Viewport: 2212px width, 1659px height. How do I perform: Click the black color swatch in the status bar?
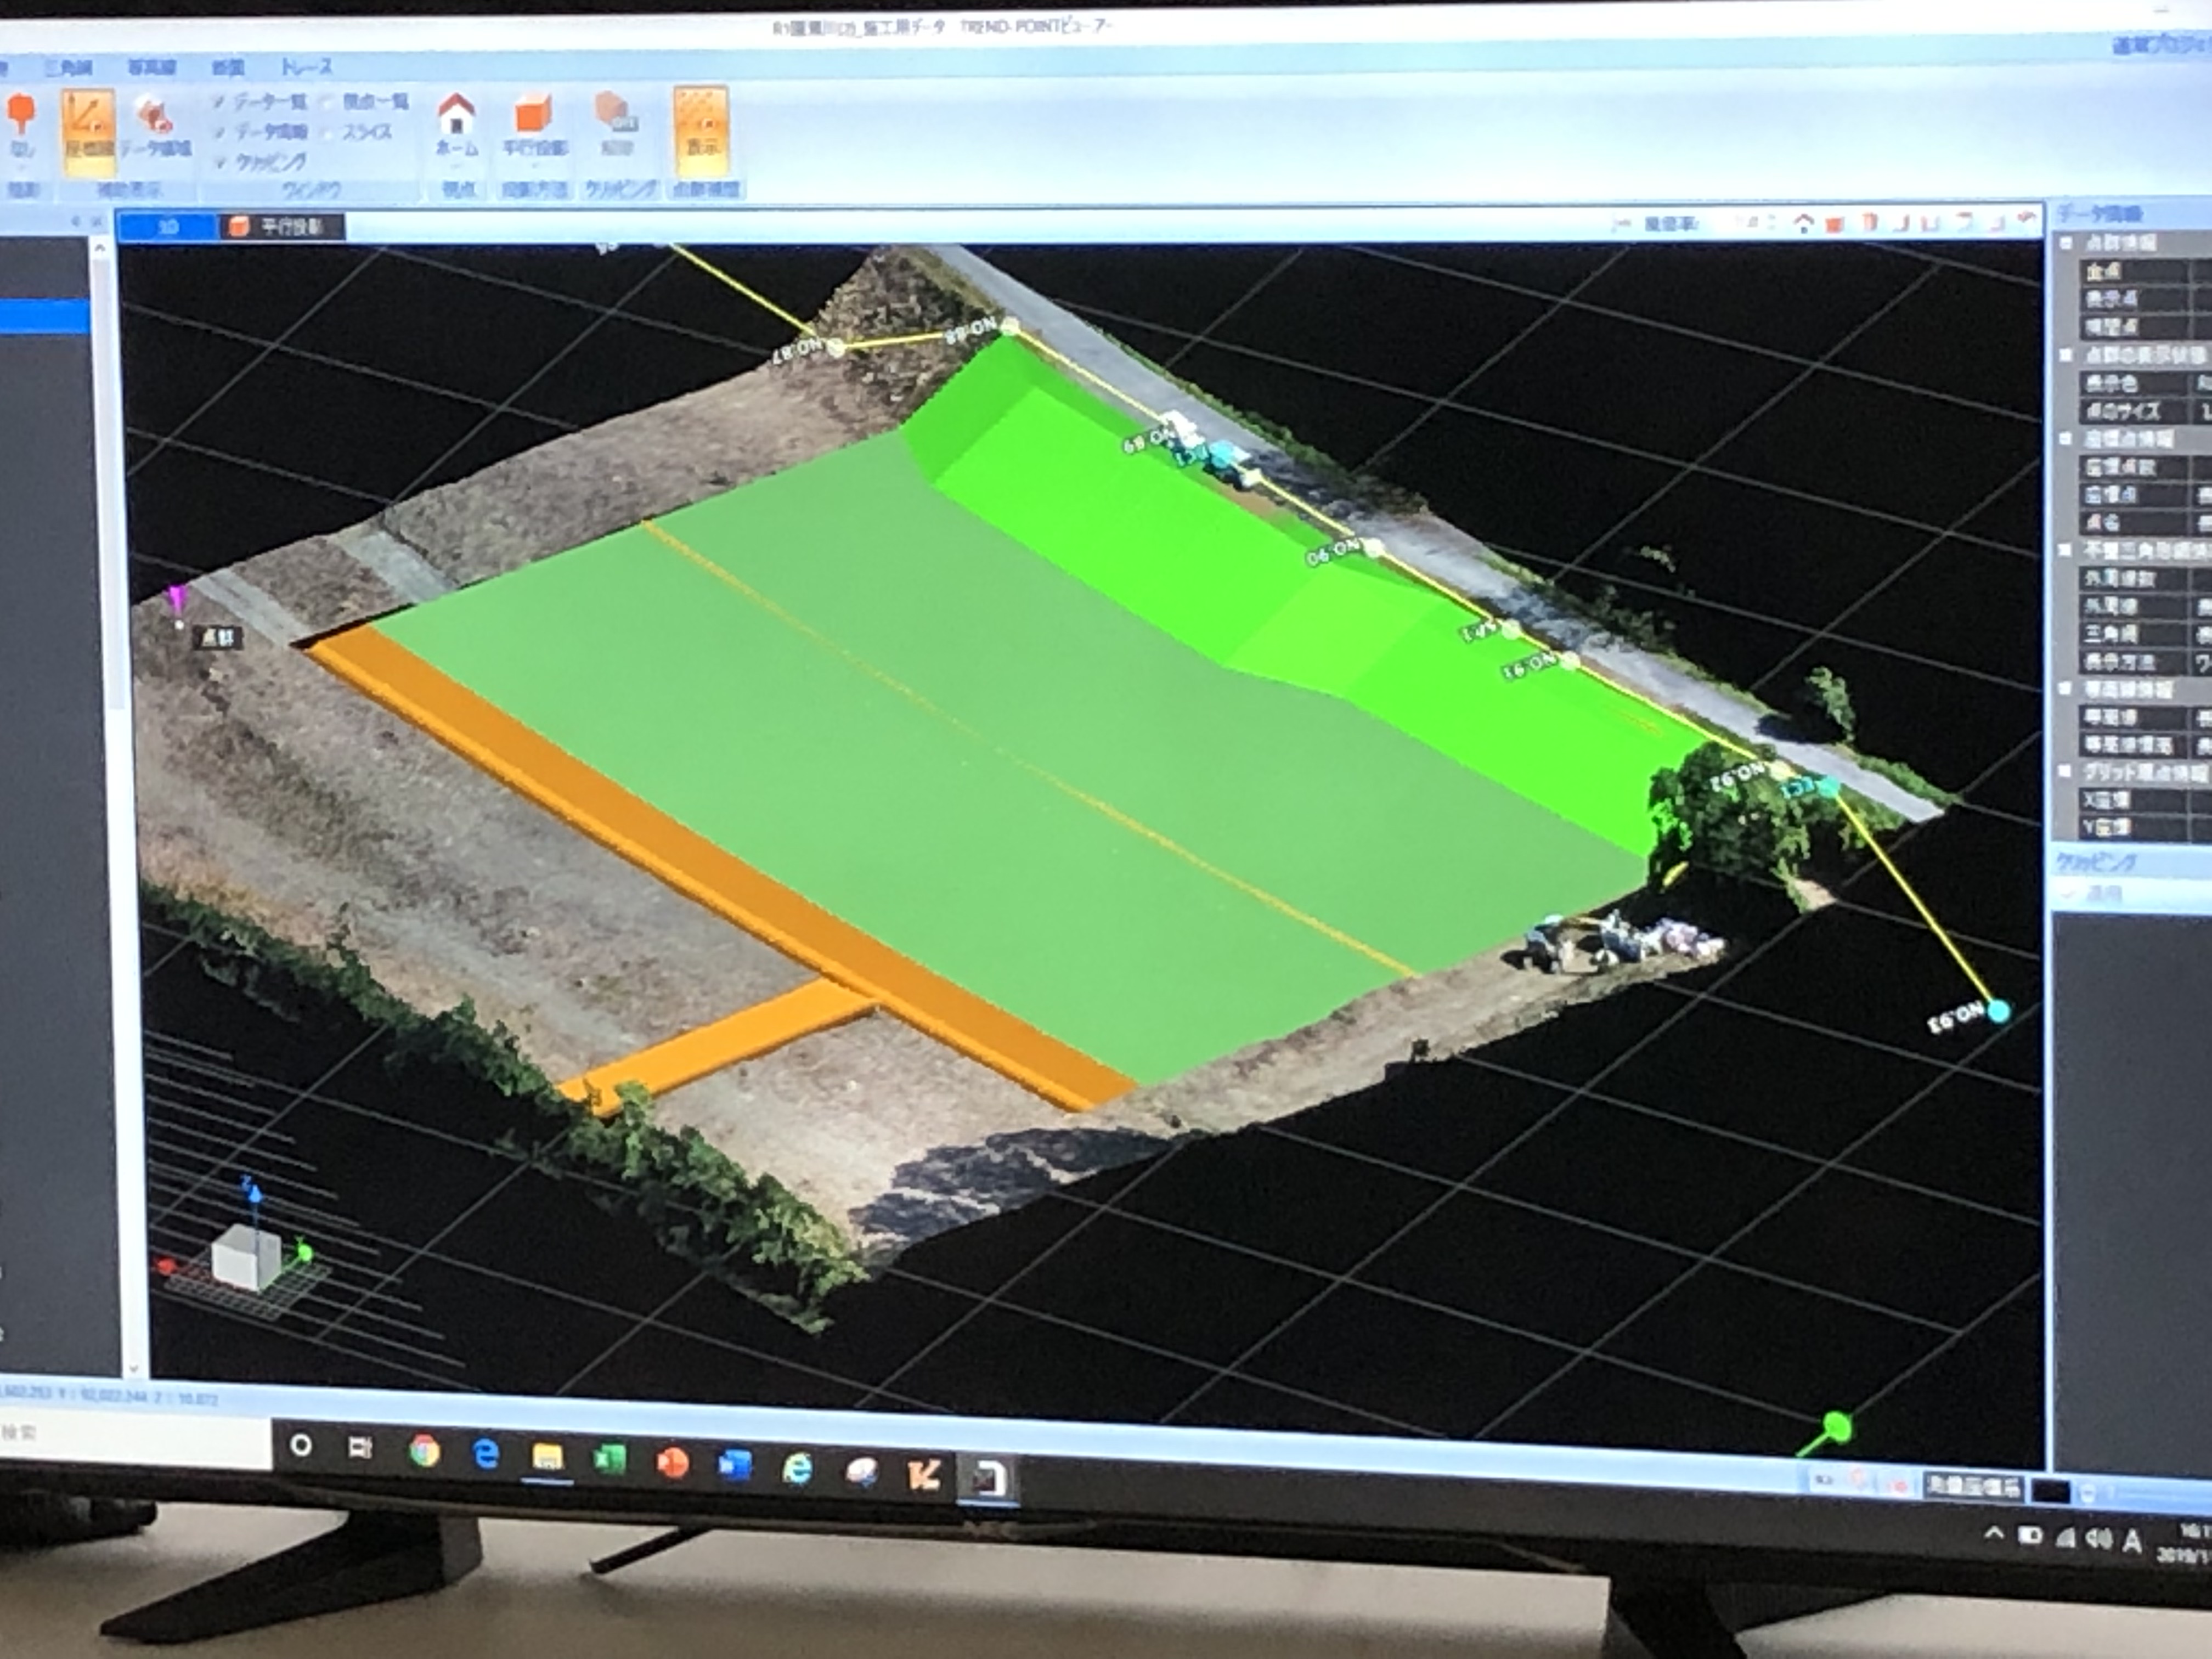(x=2051, y=1492)
